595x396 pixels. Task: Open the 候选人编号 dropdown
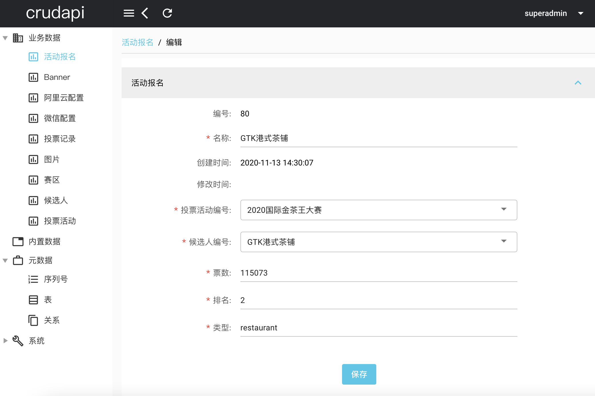(x=379, y=242)
